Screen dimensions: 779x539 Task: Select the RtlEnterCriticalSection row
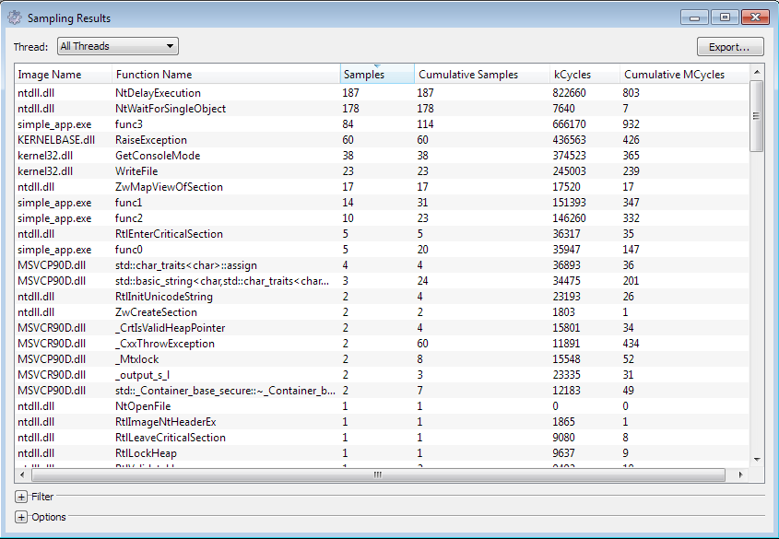(x=382, y=234)
